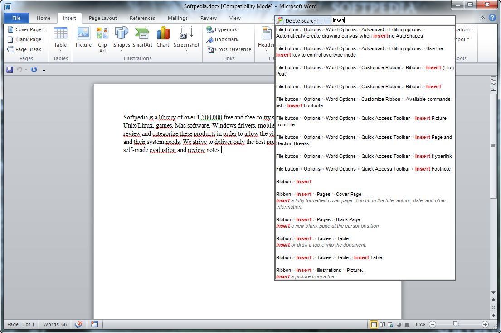Screen dimensions: 501x333
Task: Insert a SmartArt graphic
Action: point(142,37)
